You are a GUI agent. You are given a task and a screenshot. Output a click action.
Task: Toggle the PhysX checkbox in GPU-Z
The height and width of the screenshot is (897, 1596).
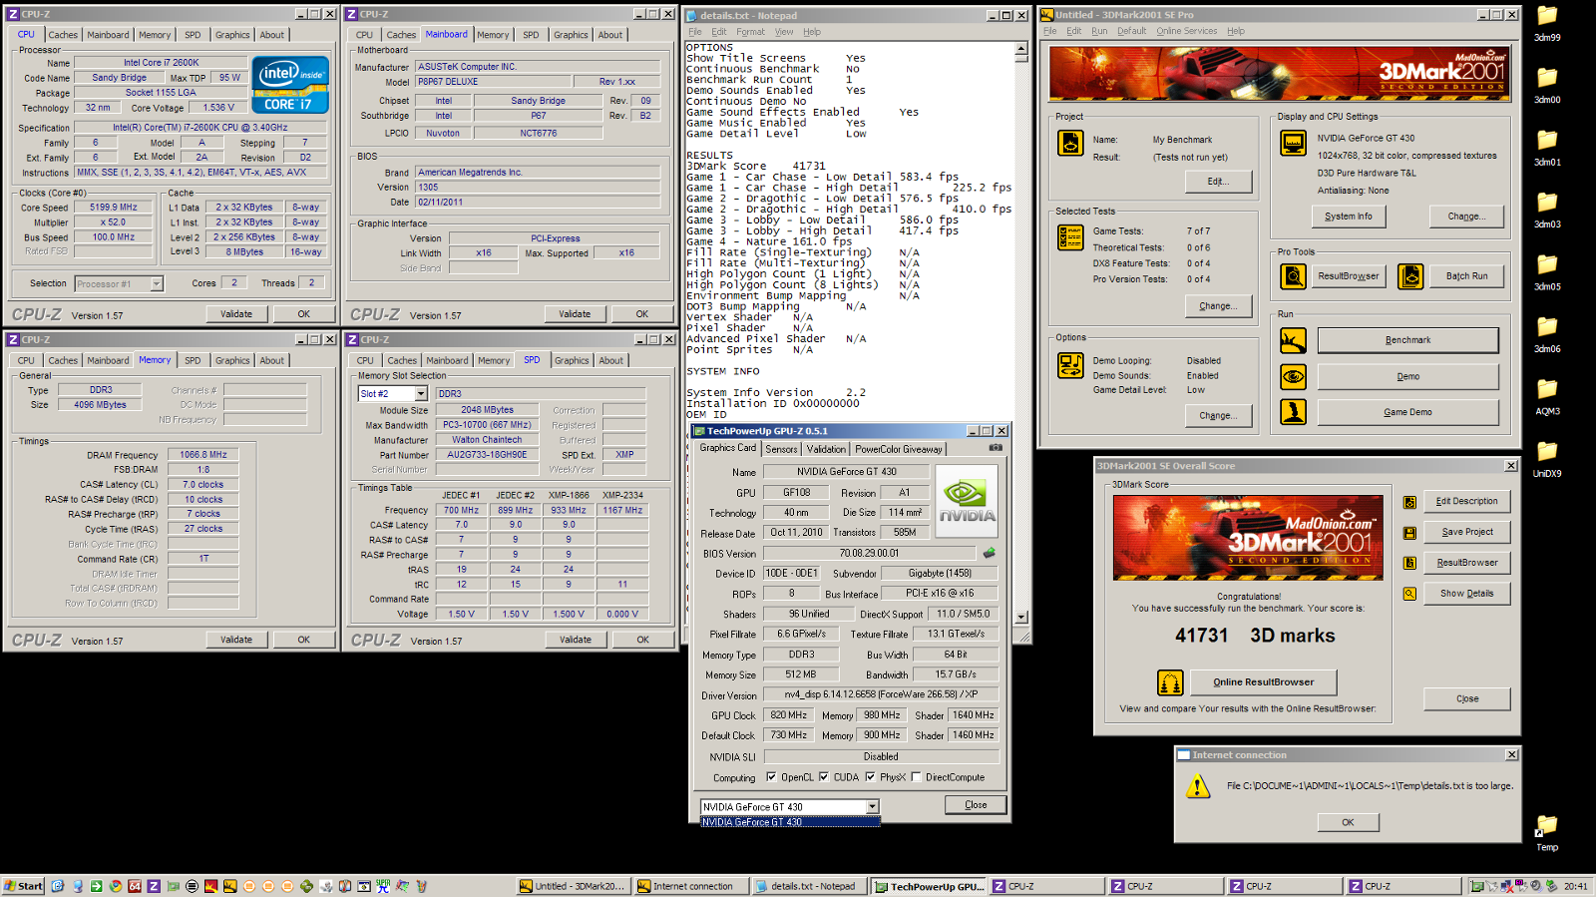point(870,777)
